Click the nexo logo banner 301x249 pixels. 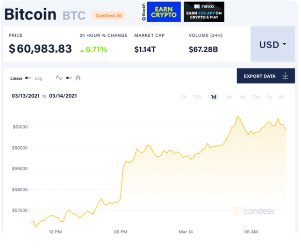204,12
